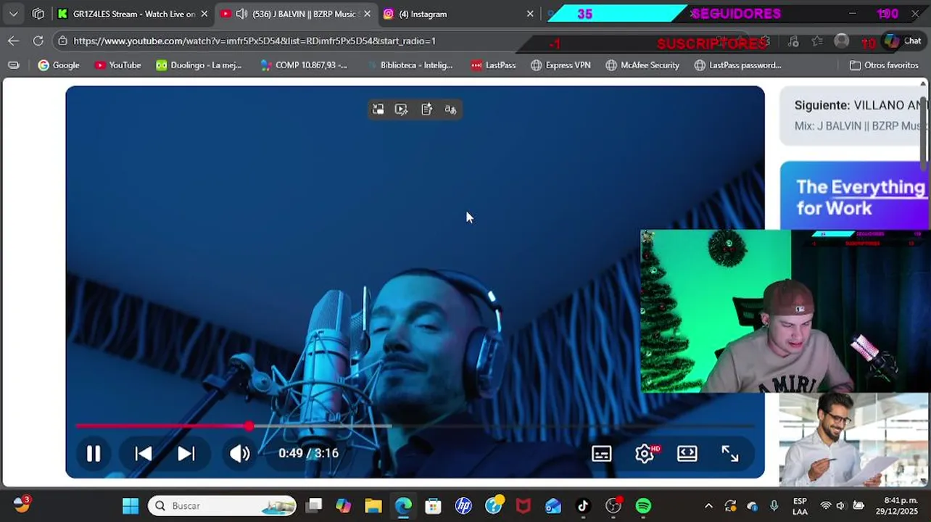Viewport: 931px width, 522px height.
Task: Open COMP 10.867,93 bookmark
Action: click(x=303, y=65)
